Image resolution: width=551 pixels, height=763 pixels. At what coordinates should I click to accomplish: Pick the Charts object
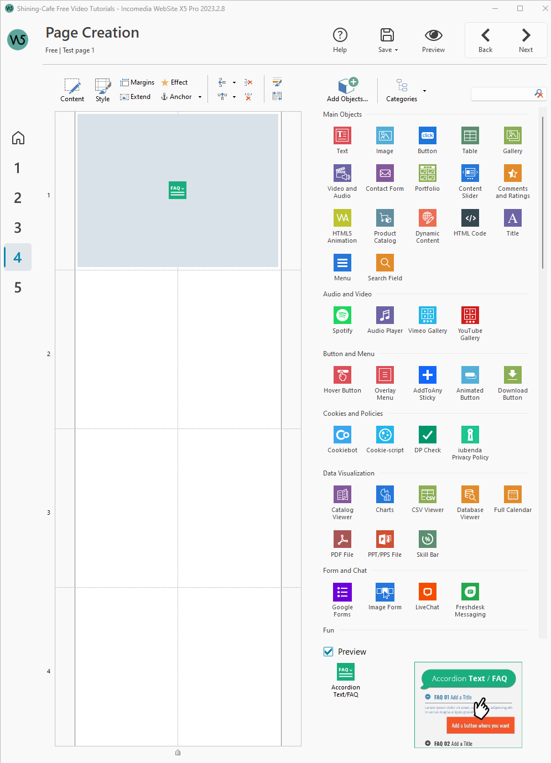click(384, 494)
